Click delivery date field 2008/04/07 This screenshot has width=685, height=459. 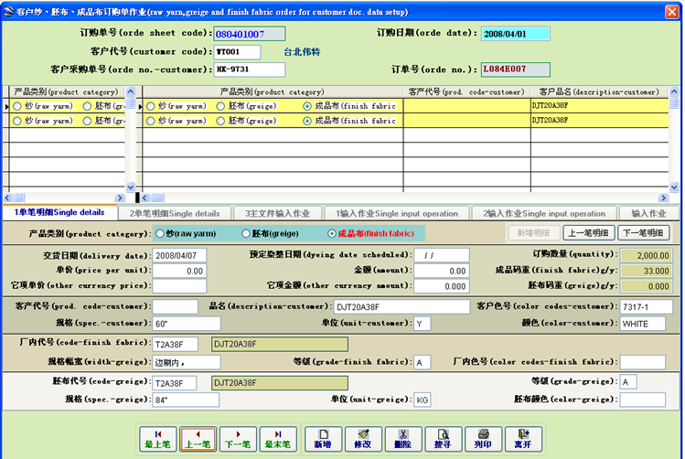(x=179, y=255)
